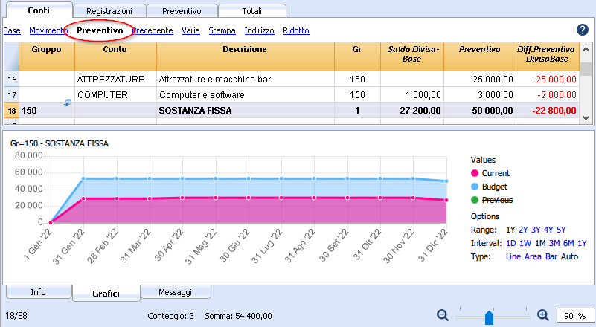Select the Grafici bottom tab

(x=106, y=294)
